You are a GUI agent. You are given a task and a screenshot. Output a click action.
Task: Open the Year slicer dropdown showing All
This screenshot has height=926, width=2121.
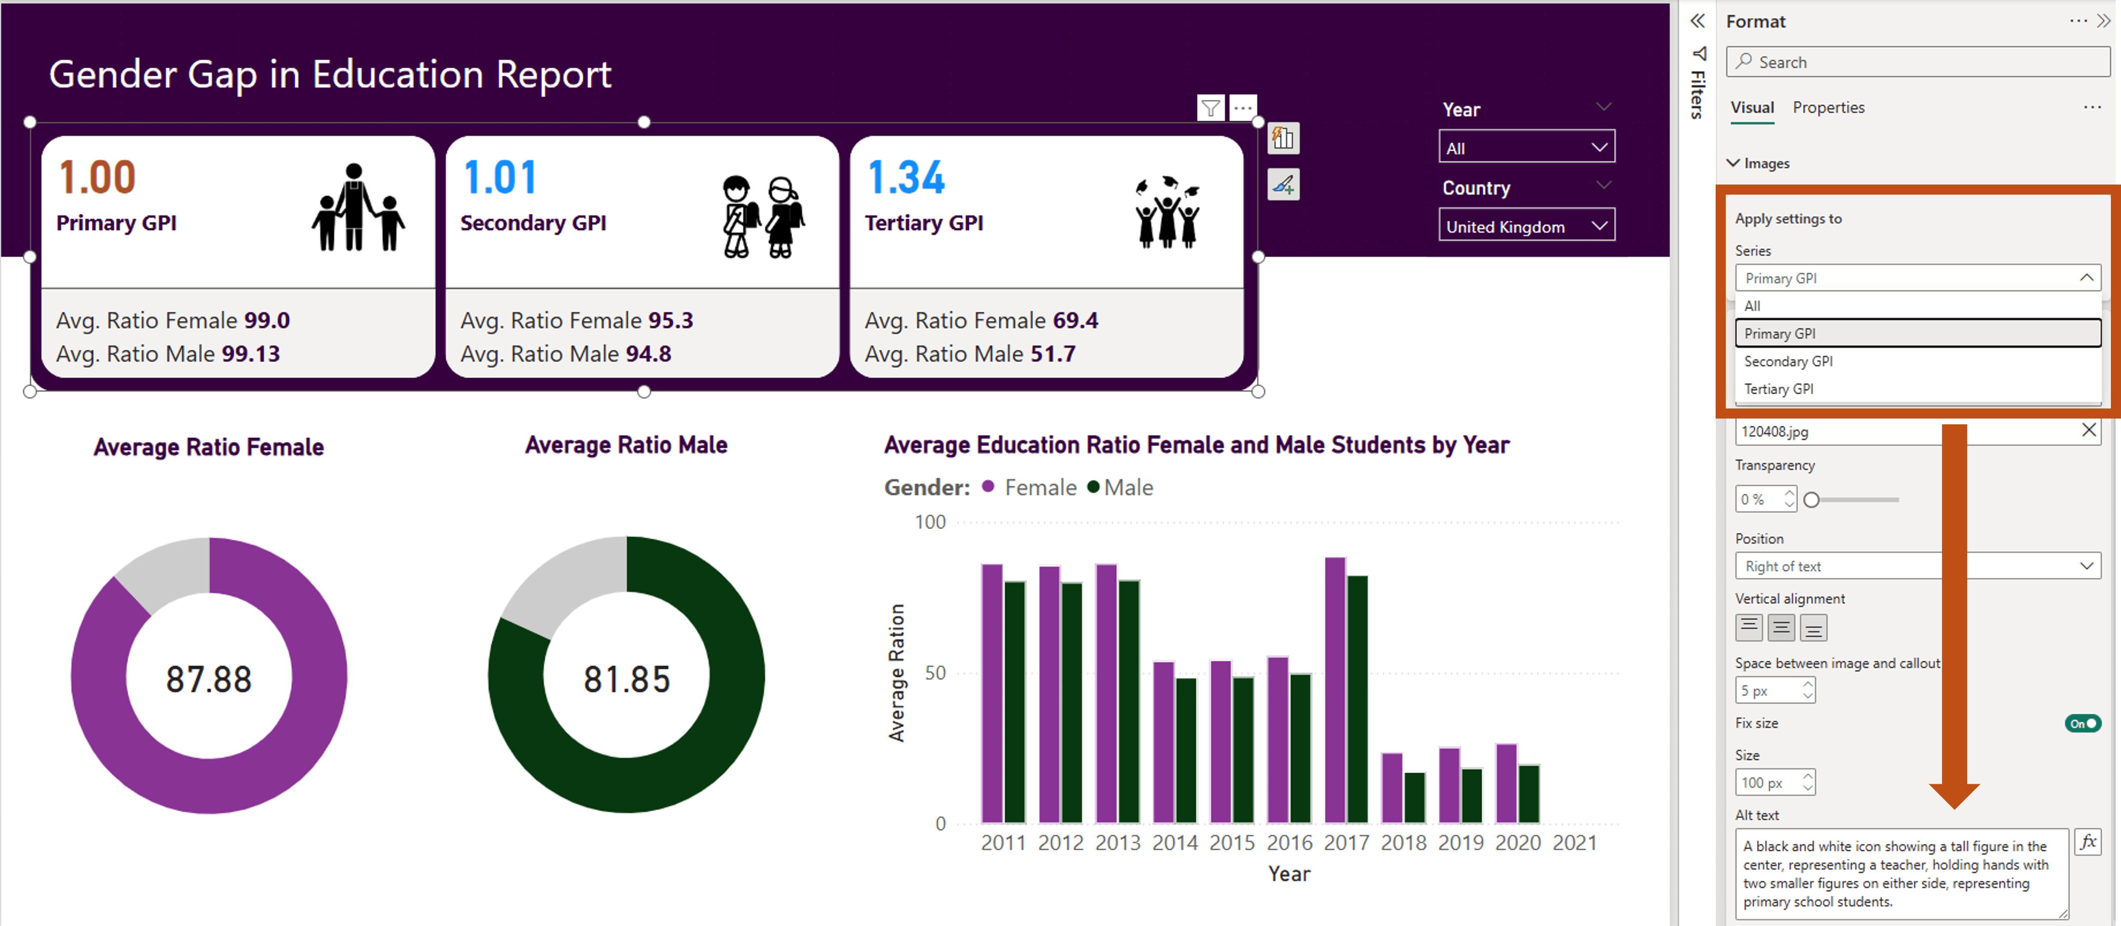[1527, 148]
